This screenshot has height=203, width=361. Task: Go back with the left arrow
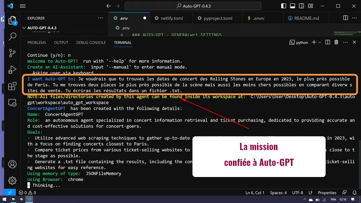tap(109, 6)
